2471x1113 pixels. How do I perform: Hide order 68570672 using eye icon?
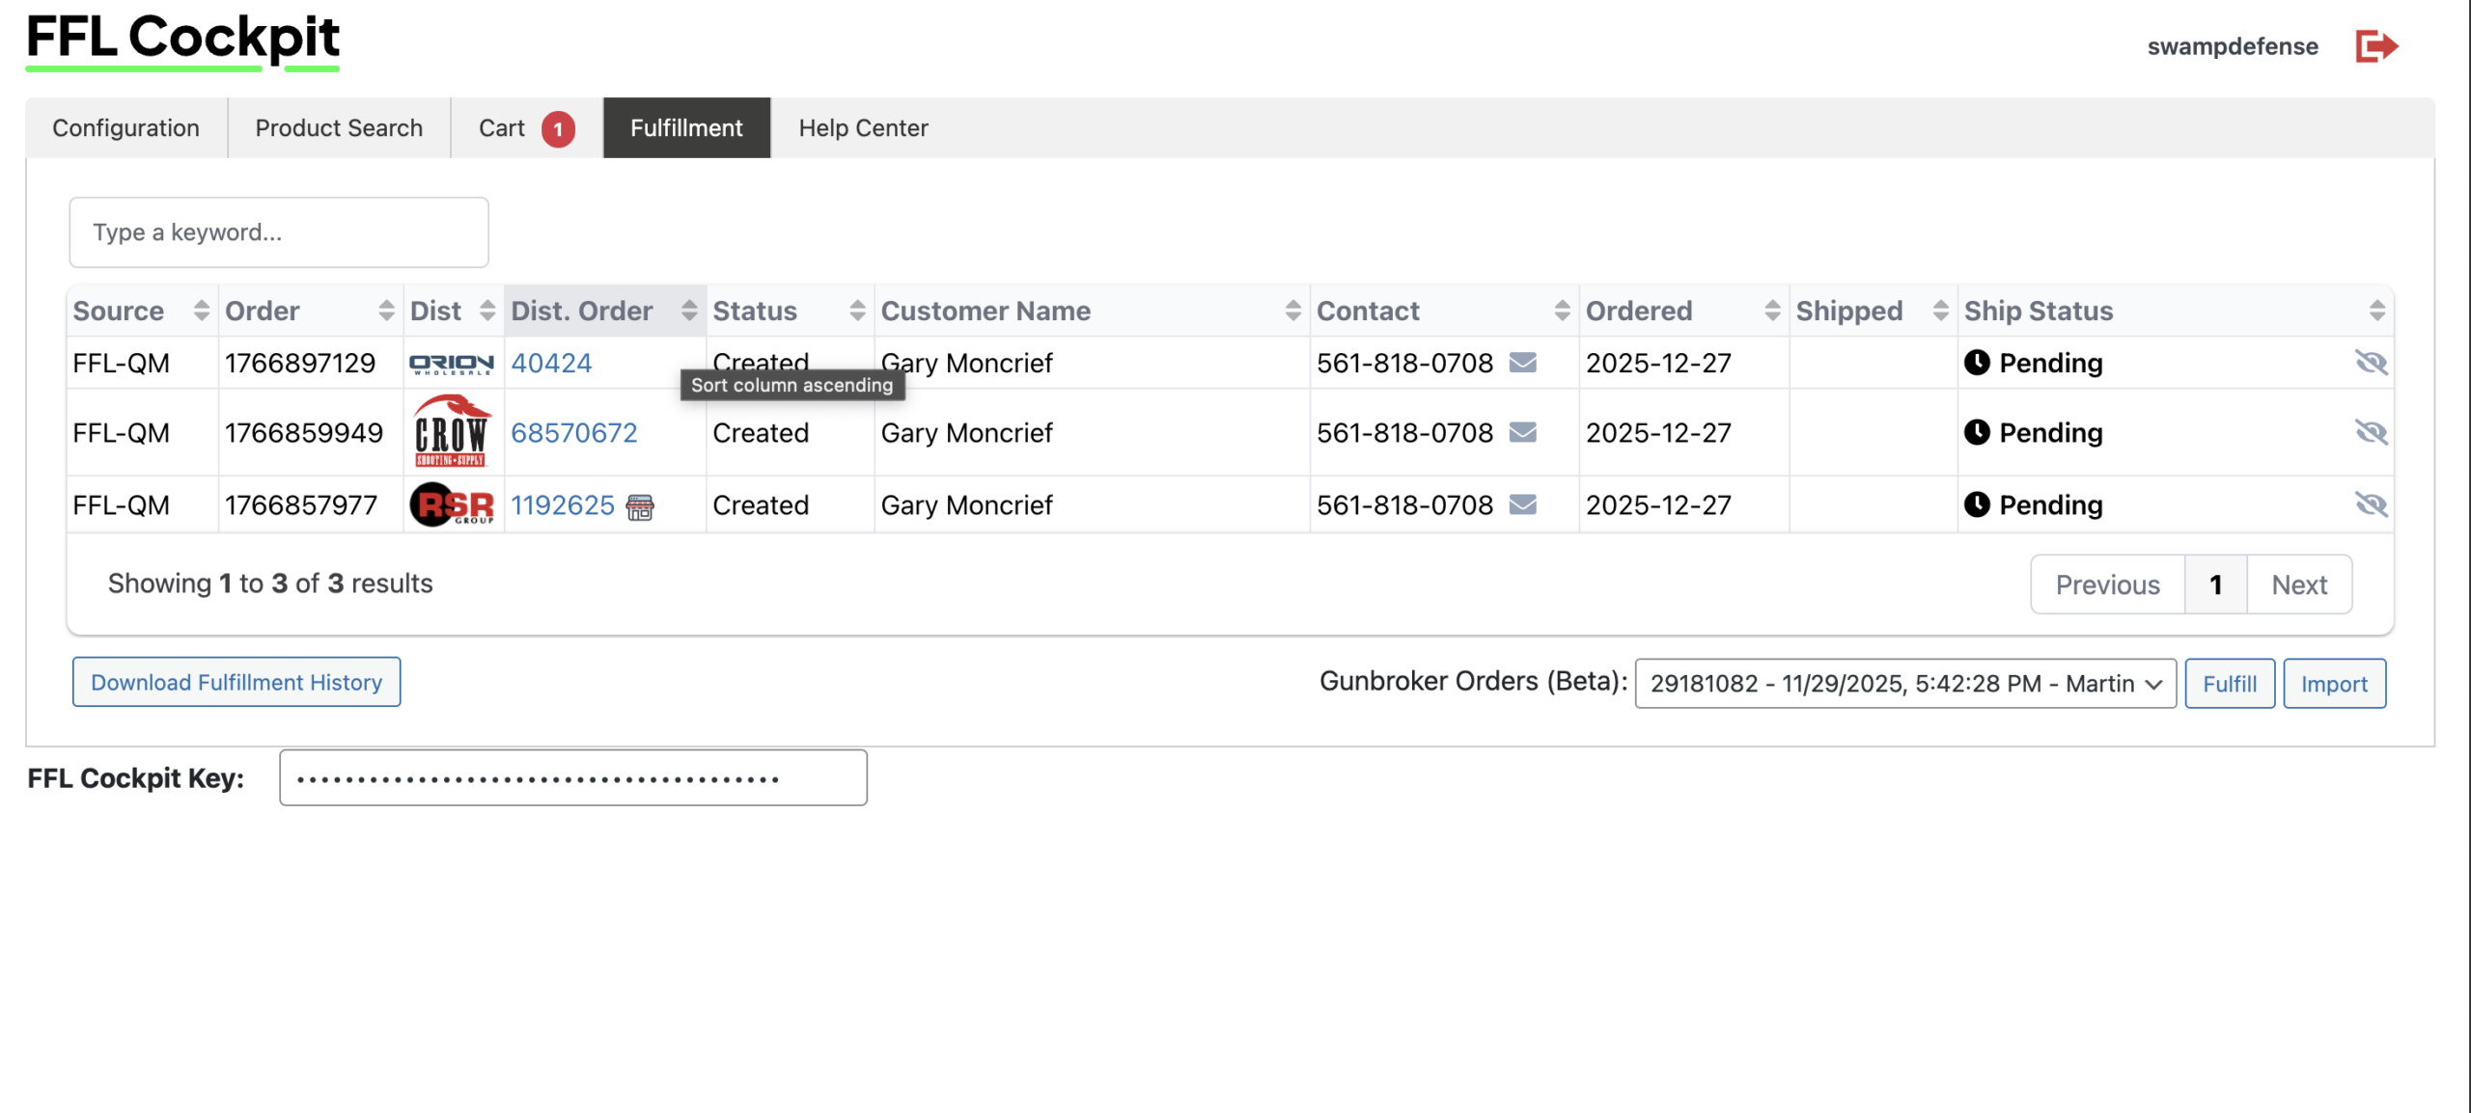point(2371,432)
